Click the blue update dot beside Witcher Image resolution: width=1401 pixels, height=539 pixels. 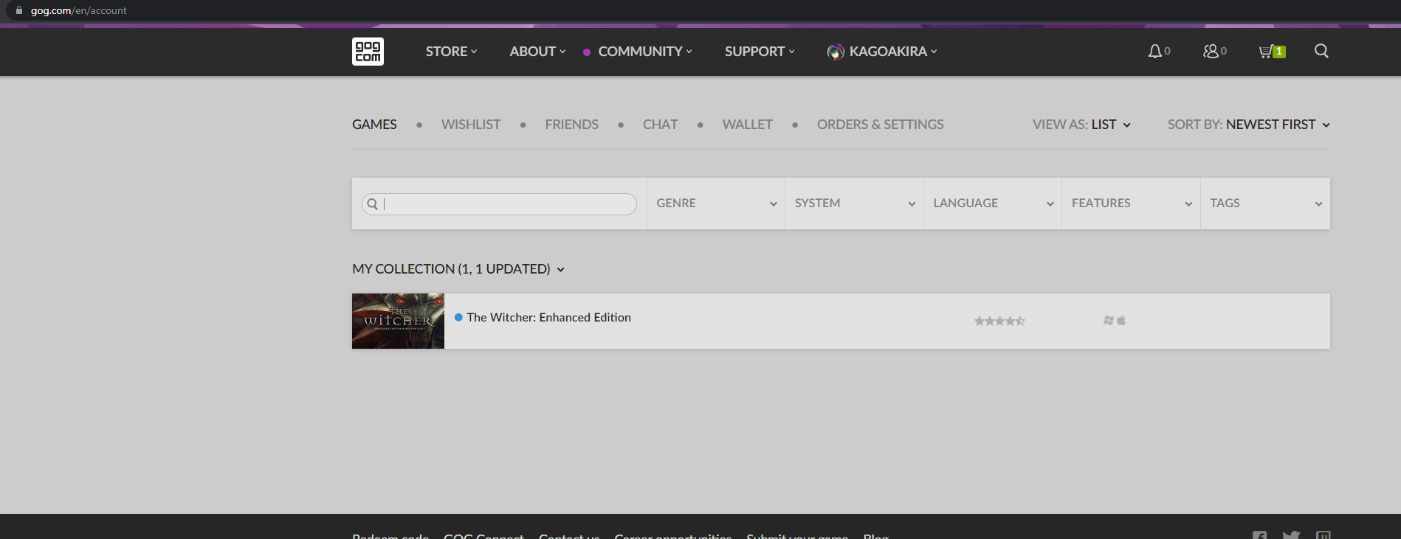point(458,317)
